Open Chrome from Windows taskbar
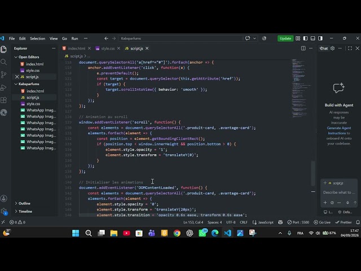This screenshot has height=271, width=361. (x=177, y=233)
